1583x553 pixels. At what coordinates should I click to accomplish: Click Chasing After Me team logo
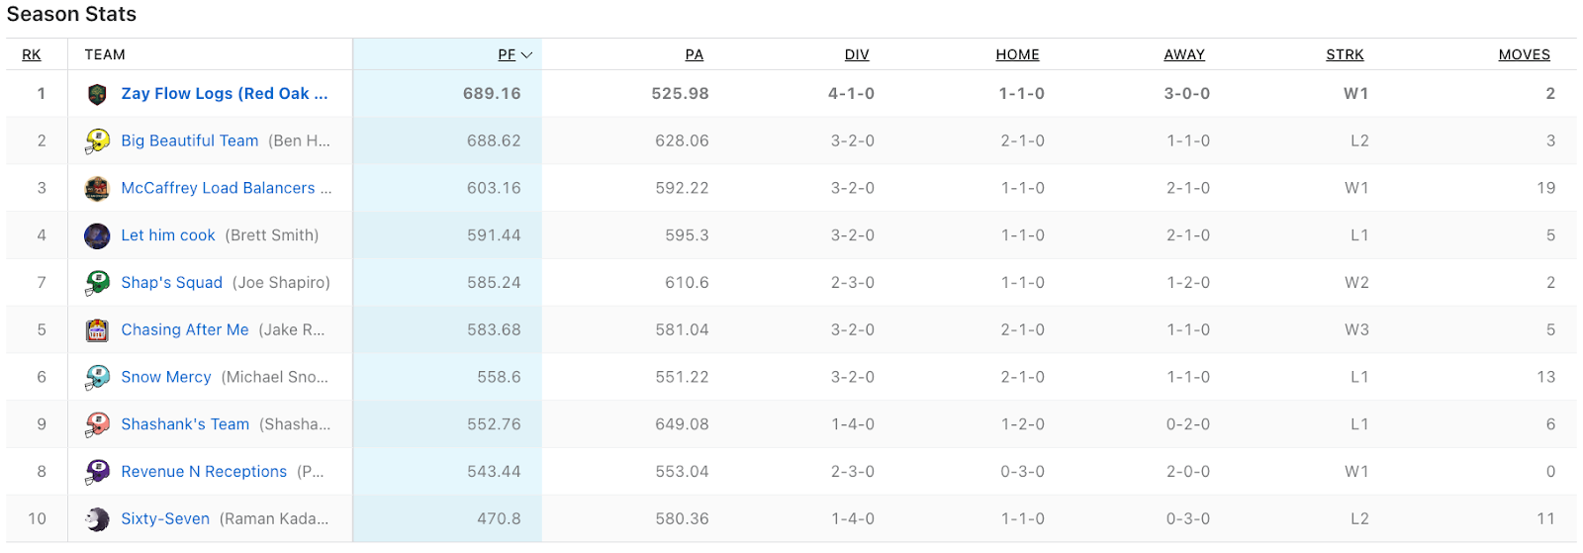(x=97, y=330)
